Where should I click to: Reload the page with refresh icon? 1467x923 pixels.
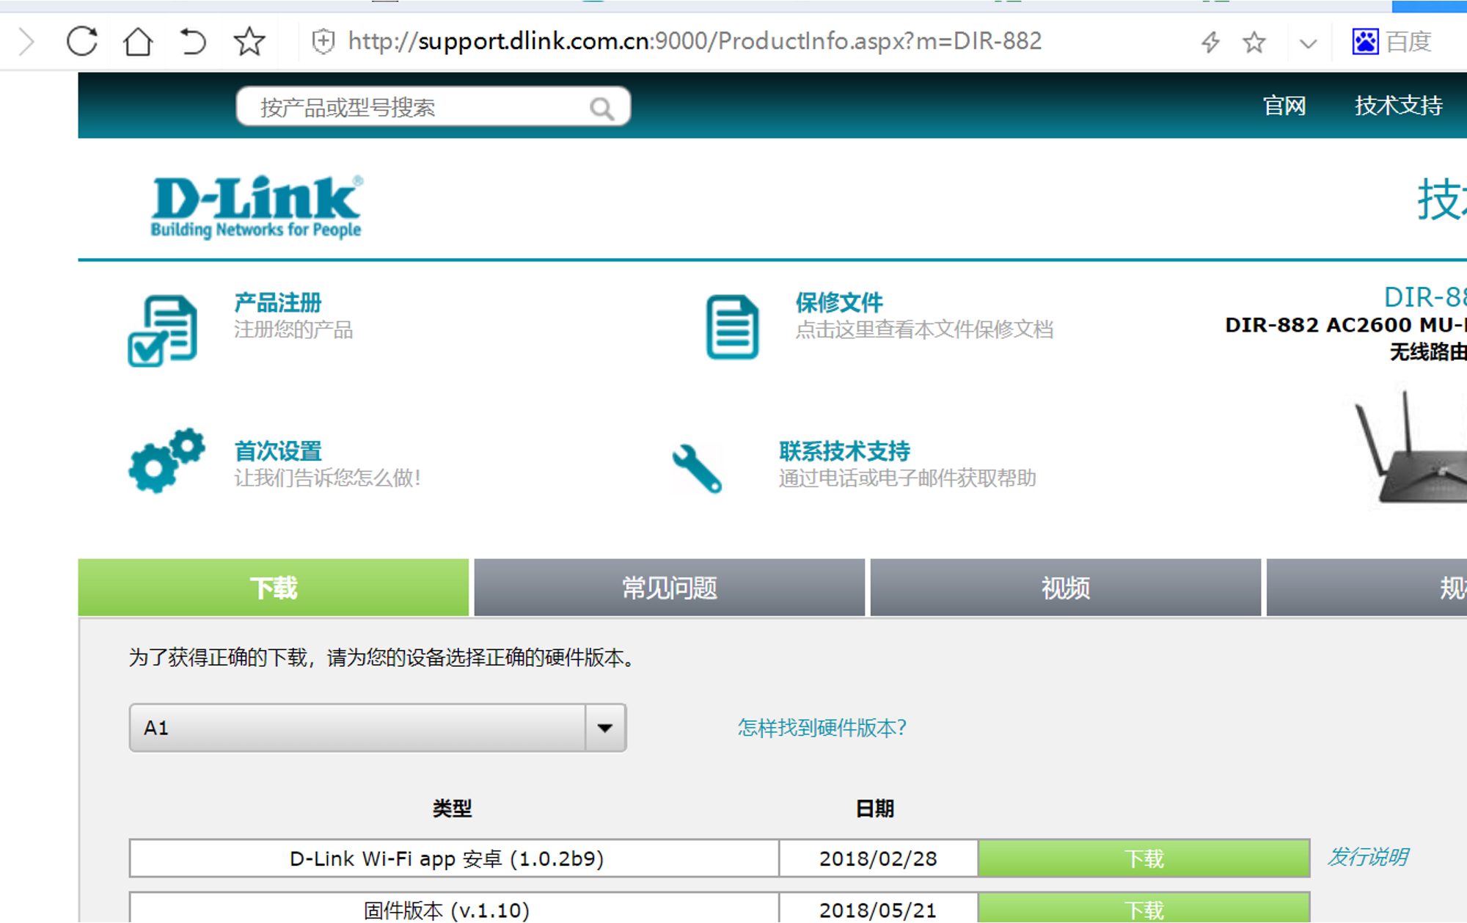click(82, 41)
